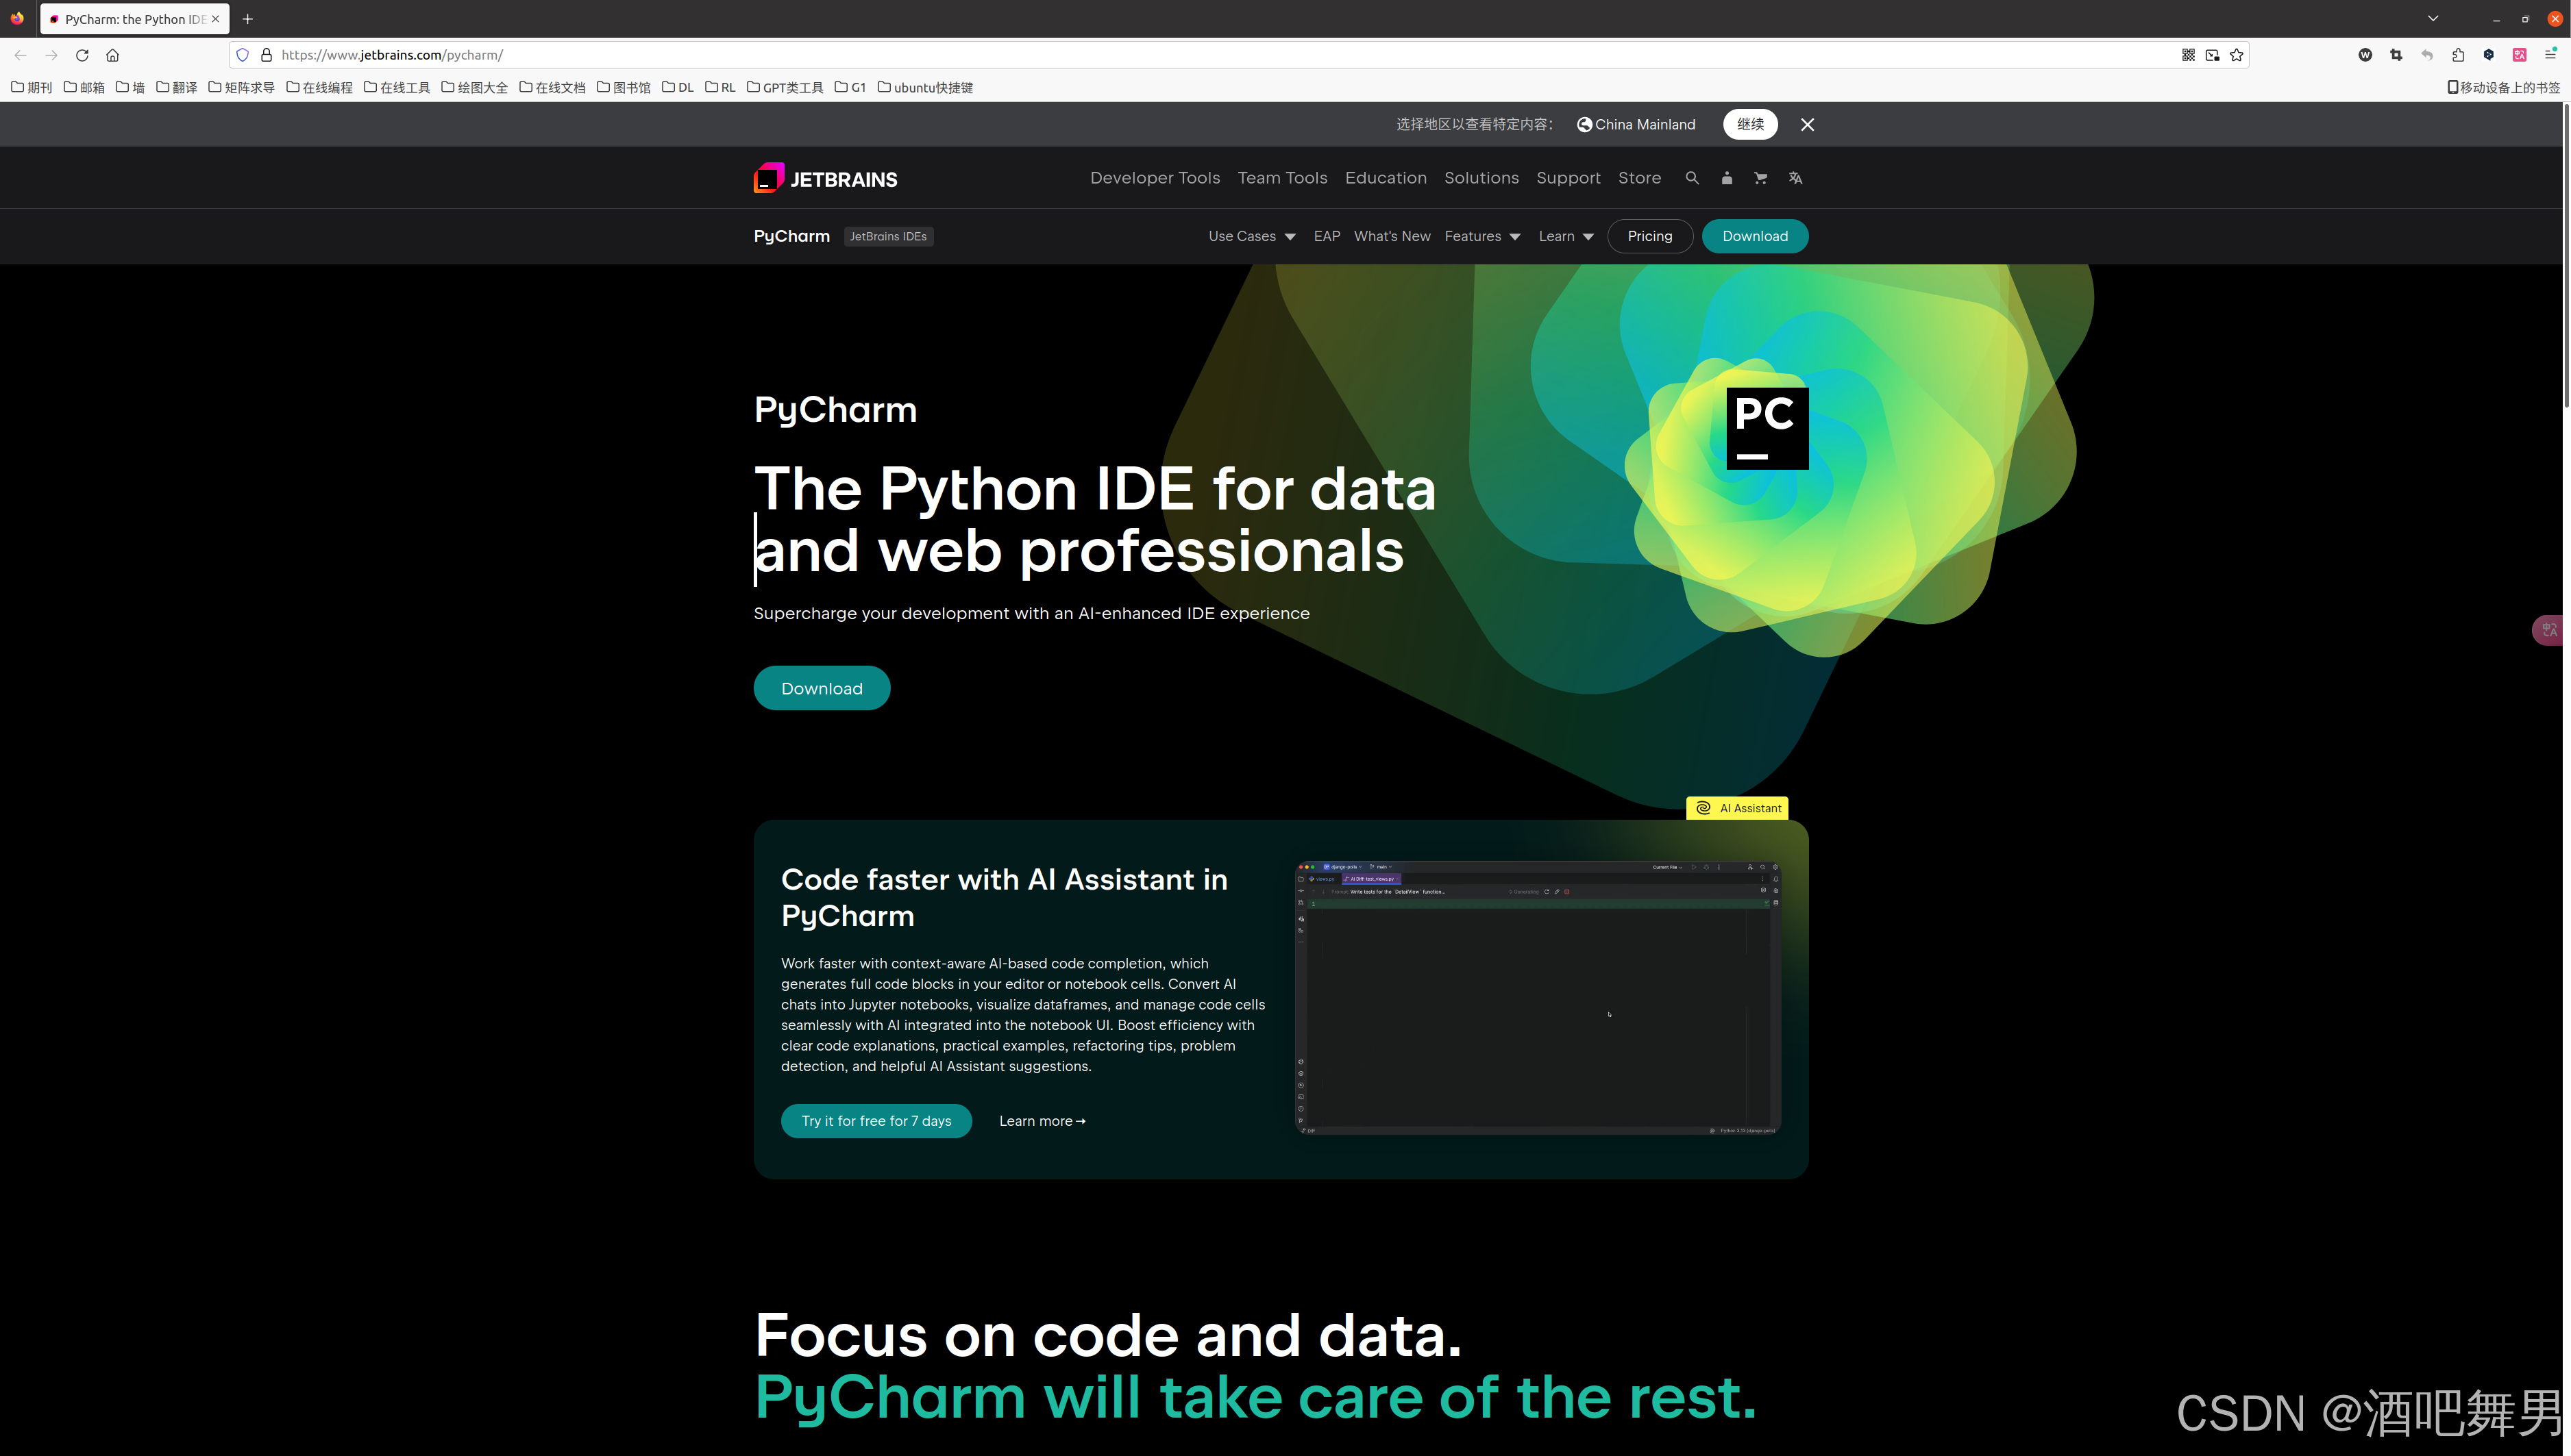Dismiss the region selection banner
2571x1456 pixels.
click(1807, 124)
